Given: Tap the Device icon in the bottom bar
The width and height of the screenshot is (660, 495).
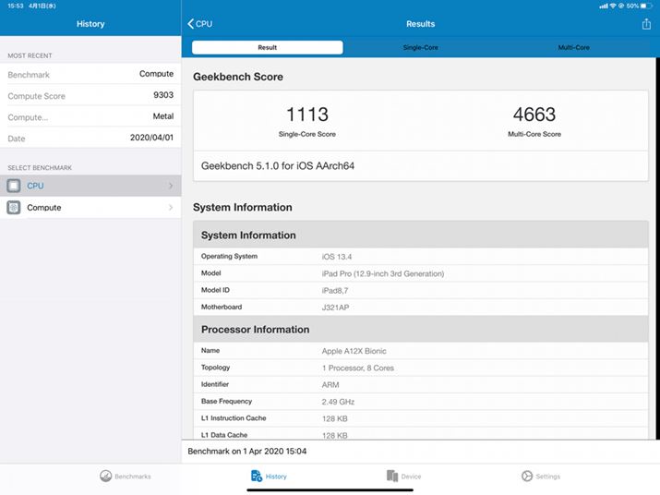Looking at the screenshot, I should pyautogui.click(x=392, y=477).
